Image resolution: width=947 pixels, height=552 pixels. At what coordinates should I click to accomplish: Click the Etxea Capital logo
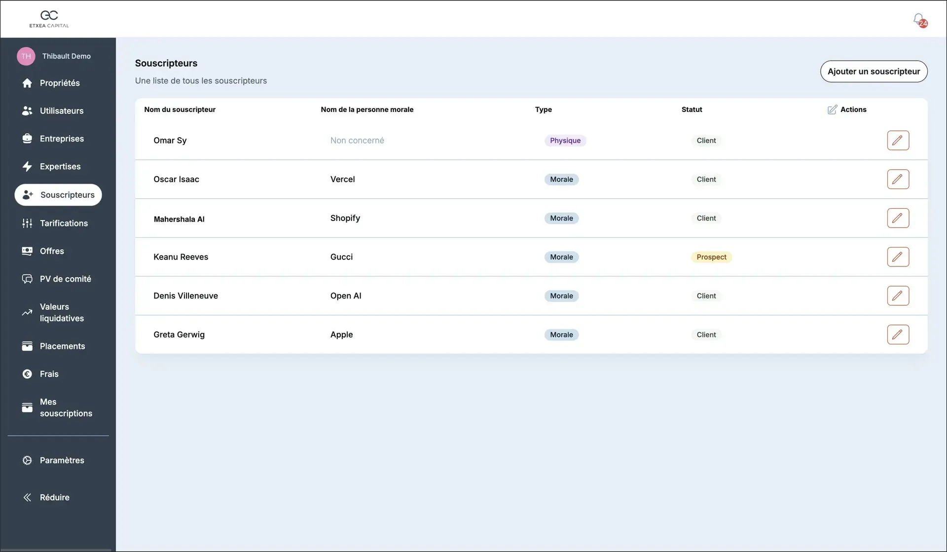(49, 19)
